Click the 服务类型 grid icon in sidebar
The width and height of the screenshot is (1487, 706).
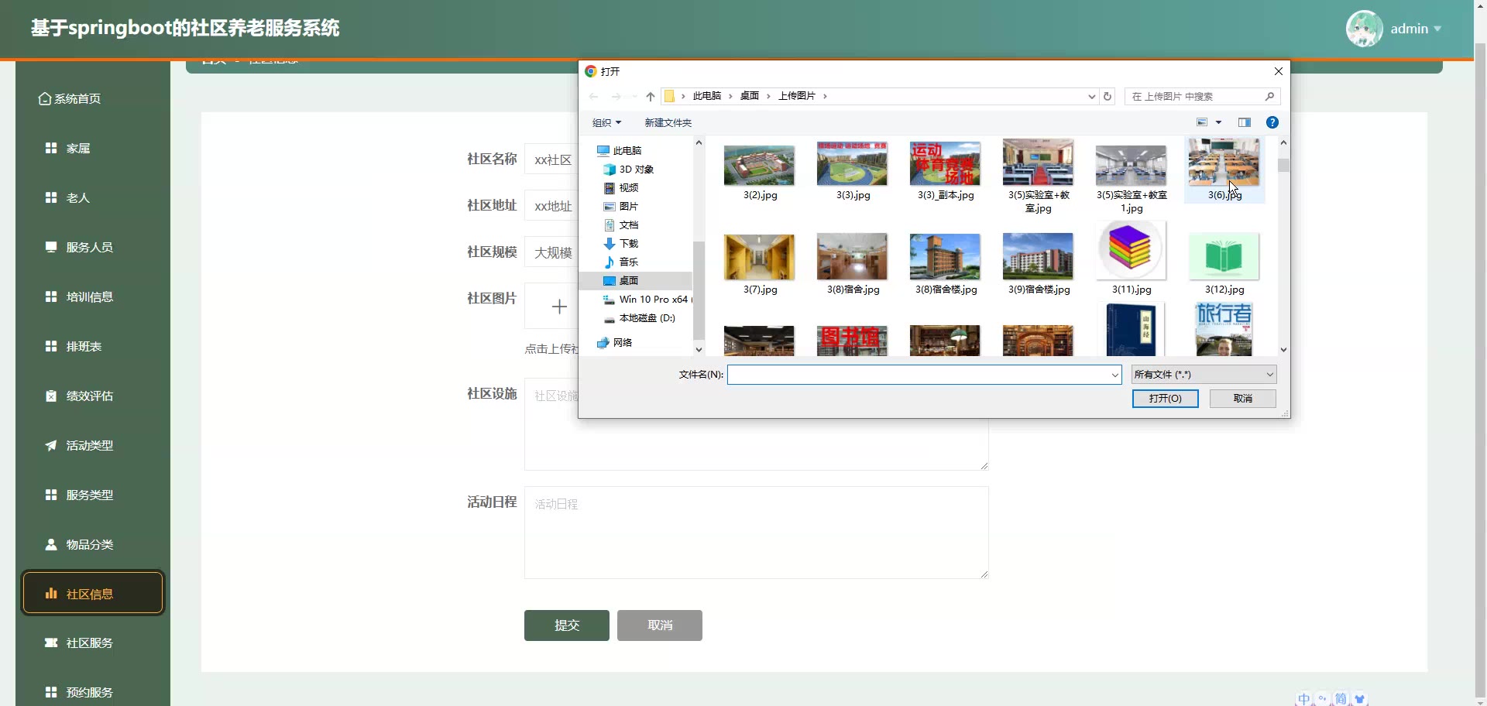[51, 495]
